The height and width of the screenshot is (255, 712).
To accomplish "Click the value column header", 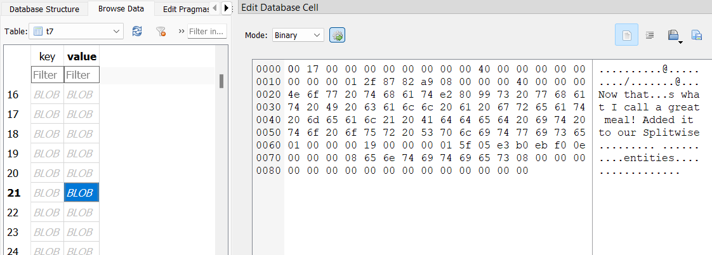I will point(82,56).
